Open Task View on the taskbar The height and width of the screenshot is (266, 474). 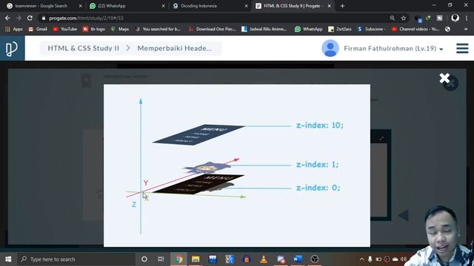[x=161, y=259]
